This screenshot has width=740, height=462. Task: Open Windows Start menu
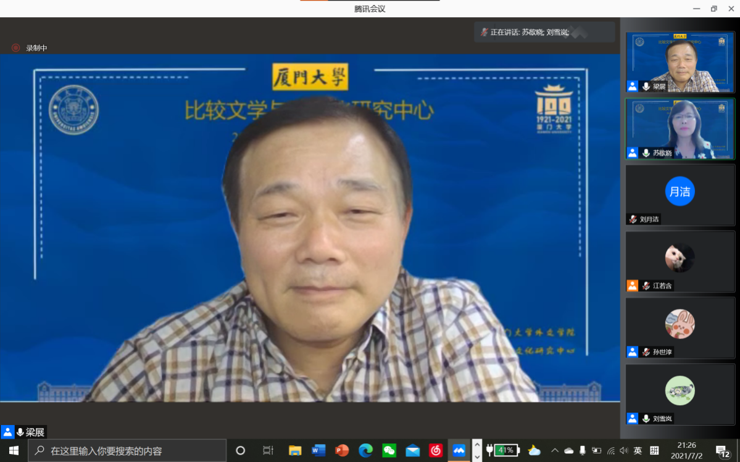[14, 450]
